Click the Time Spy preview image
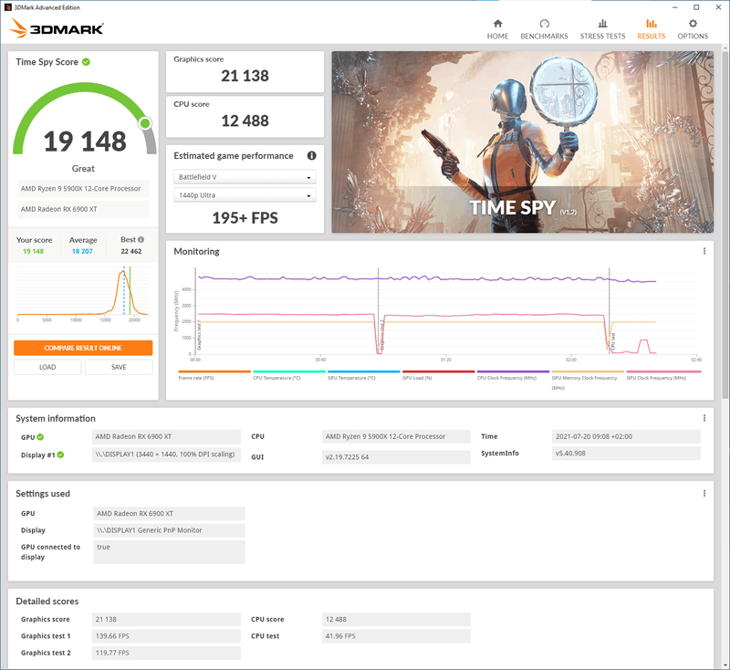This screenshot has width=730, height=670. tap(522, 142)
